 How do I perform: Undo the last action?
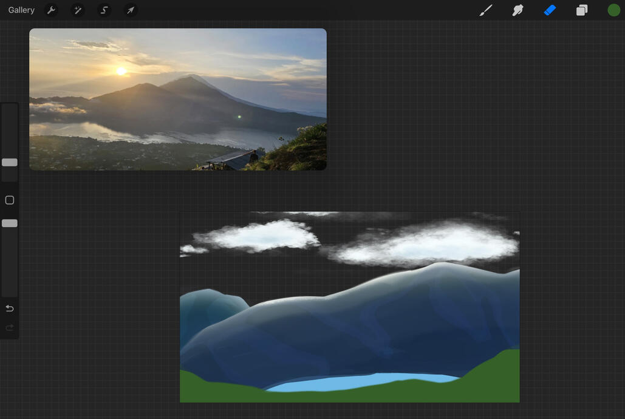point(10,308)
